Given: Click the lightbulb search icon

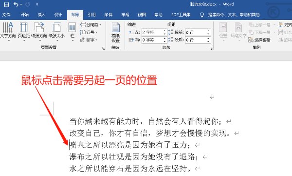Looking at the screenshot, I should click(x=202, y=15).
